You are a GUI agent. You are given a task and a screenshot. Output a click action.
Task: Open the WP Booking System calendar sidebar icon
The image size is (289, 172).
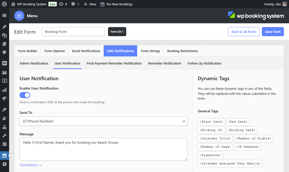pos(4,156)
